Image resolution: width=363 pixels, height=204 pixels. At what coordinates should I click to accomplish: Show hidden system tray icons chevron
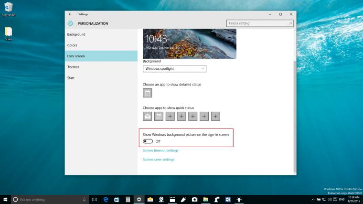pyautogui.click(x=313, y=199)
